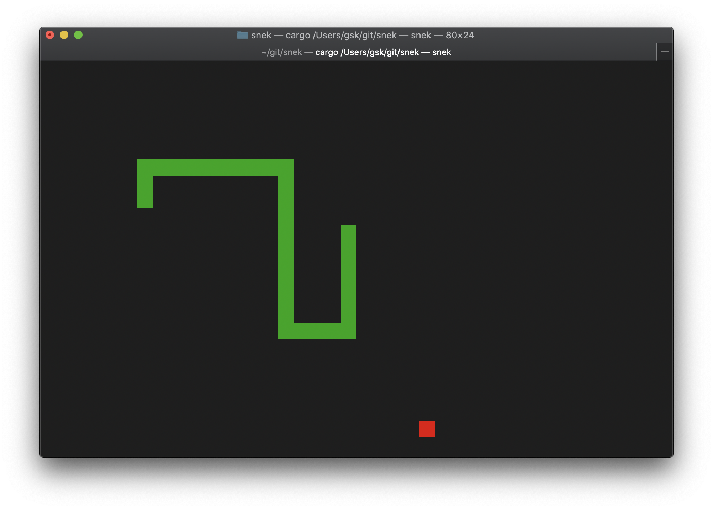Viewport: 713px width, 510px height.
Task: Click the middle of the snake's top horizontal segment
Action: tap(216, 168)
